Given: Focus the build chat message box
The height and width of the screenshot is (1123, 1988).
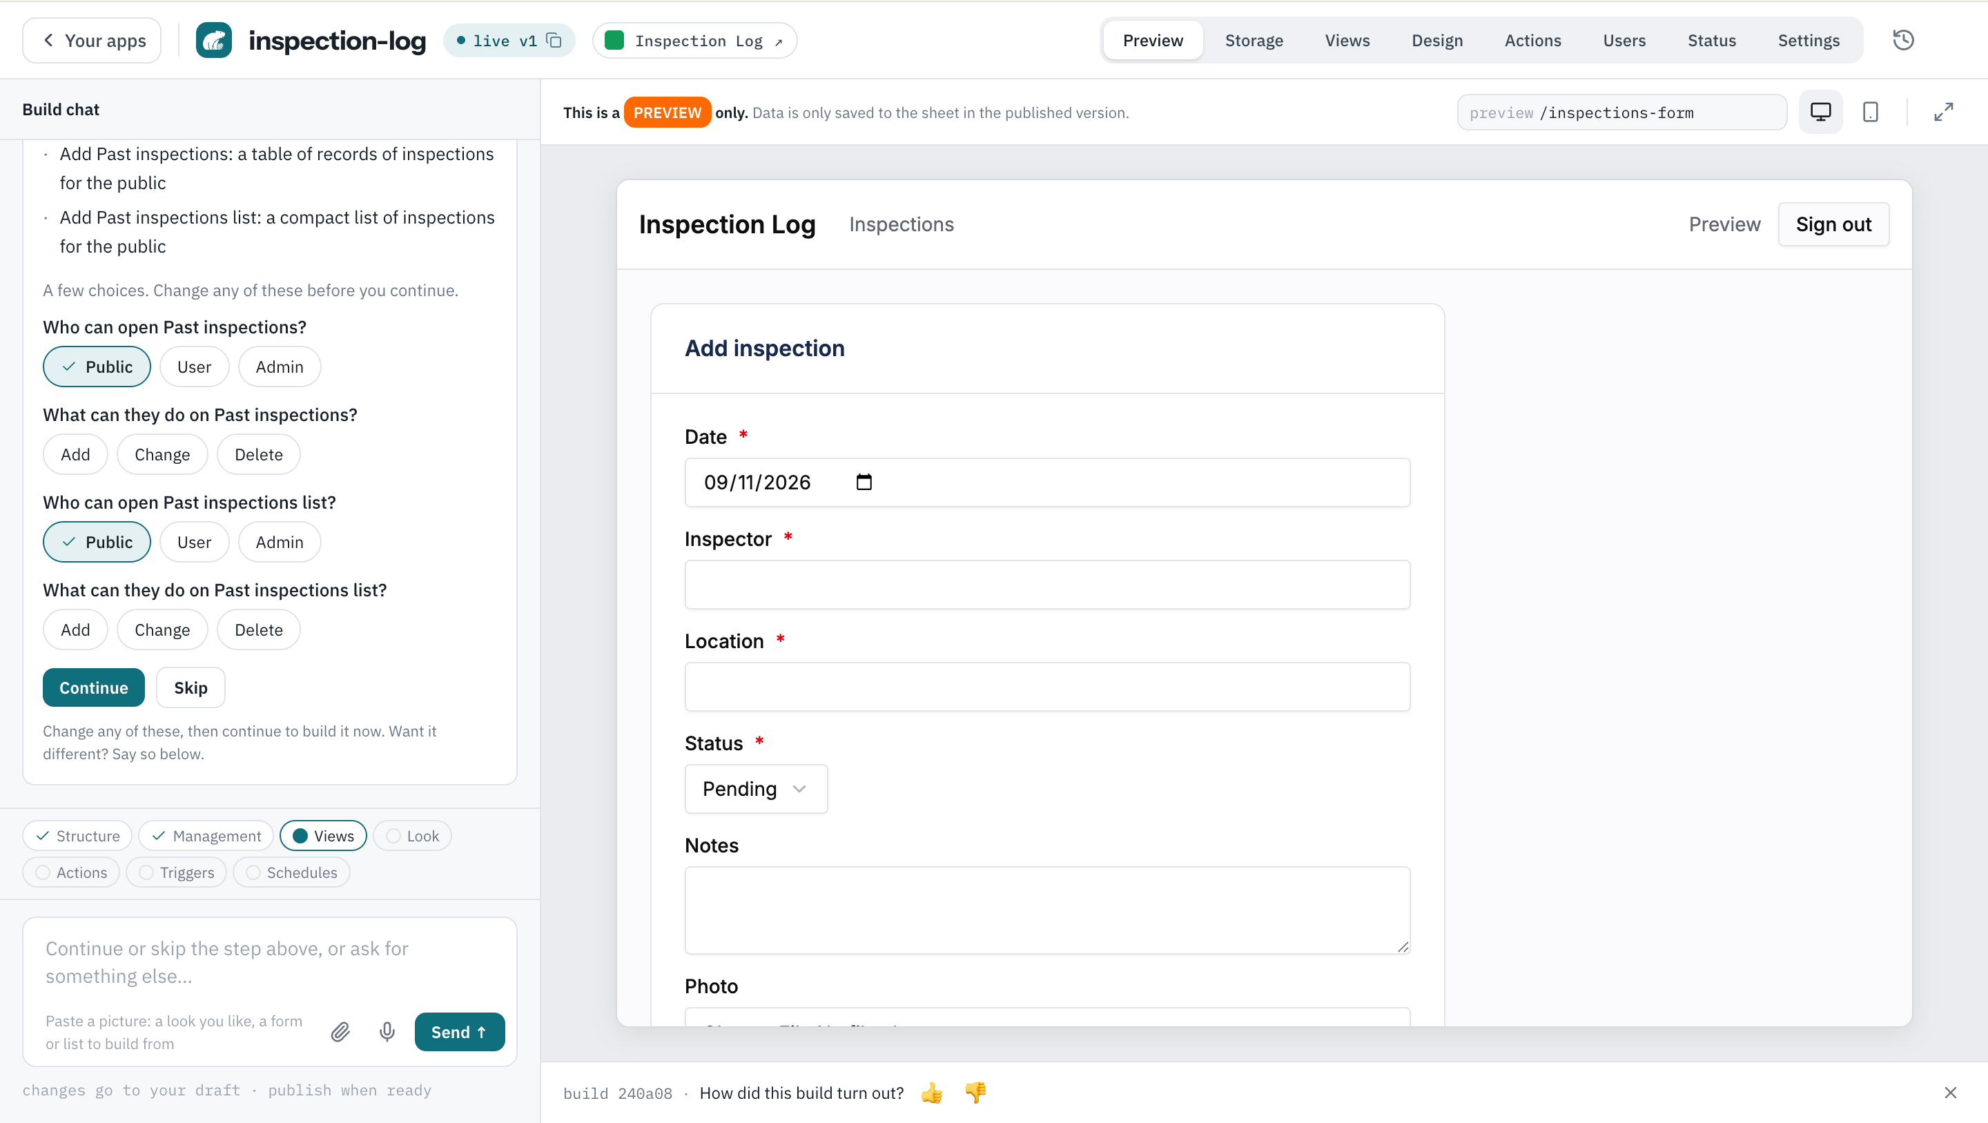Looking at the screenshot, I should (269, 961).
